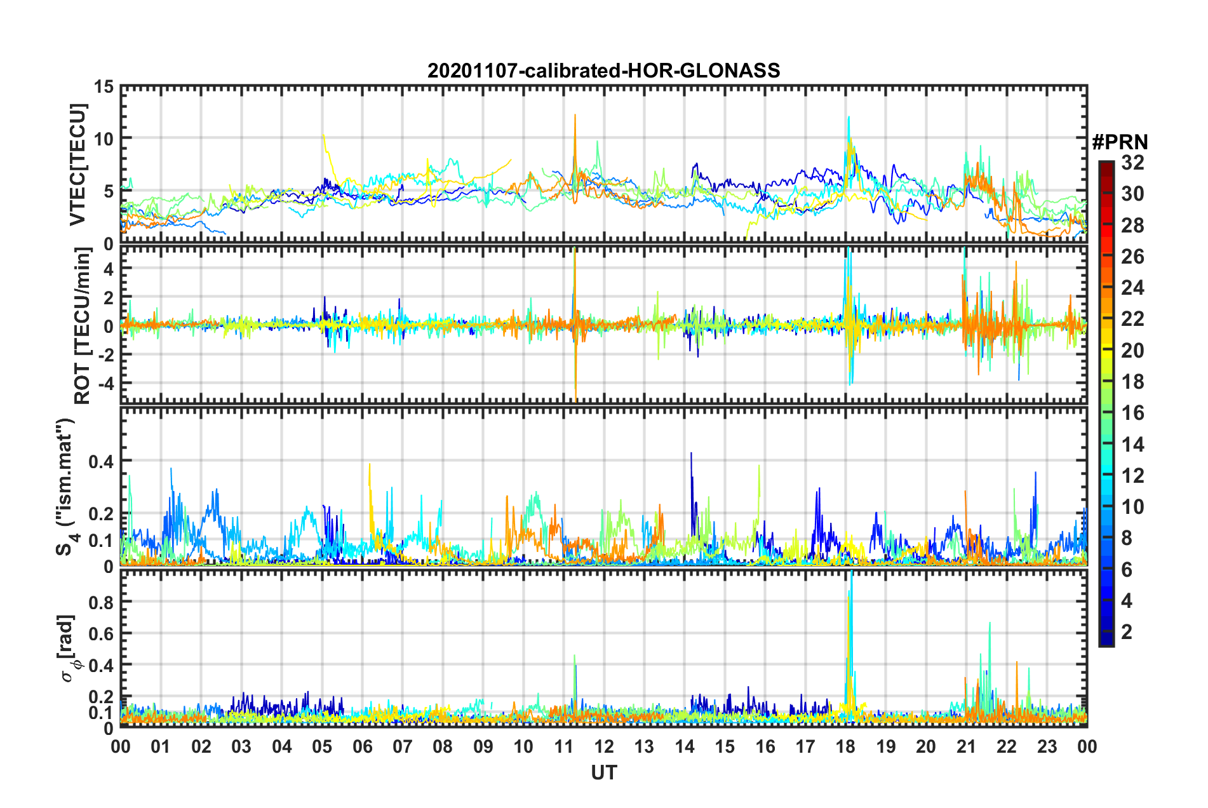The image size is (1208, 808).
Task: Select colorbar tick label 24
Action: coord(1132,288)
